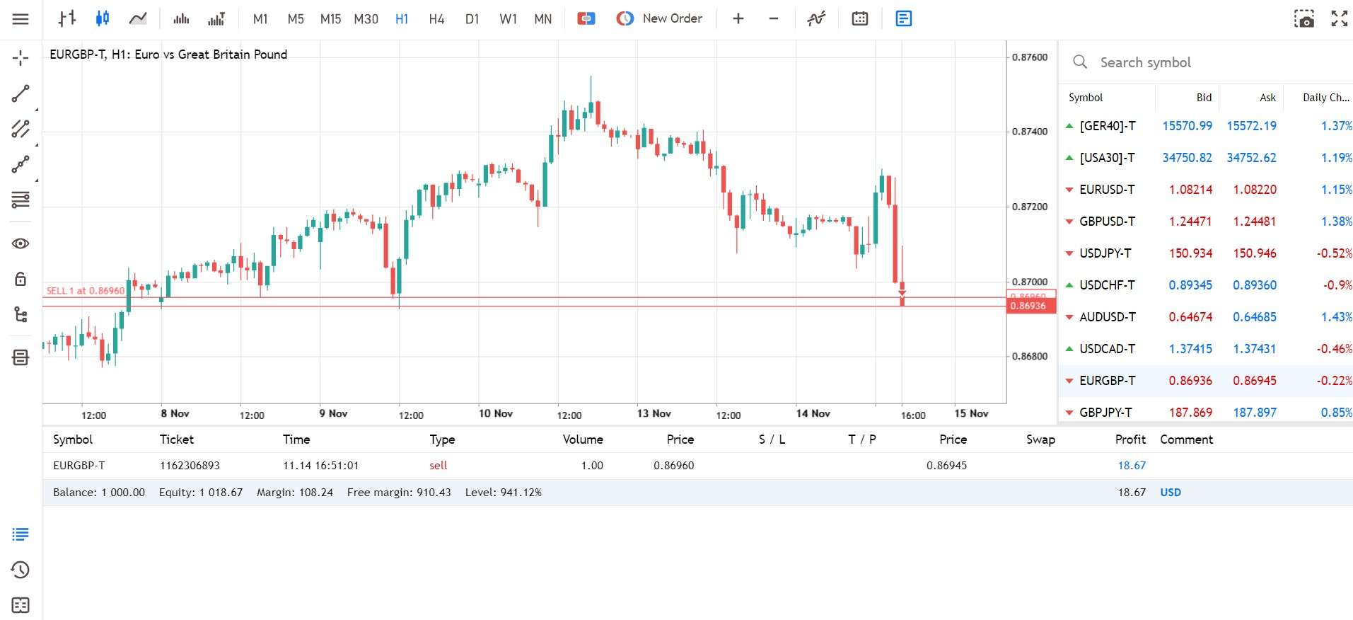
Task: Select USDJPY-T in Market Watch
Action: tap(1105, 253)
